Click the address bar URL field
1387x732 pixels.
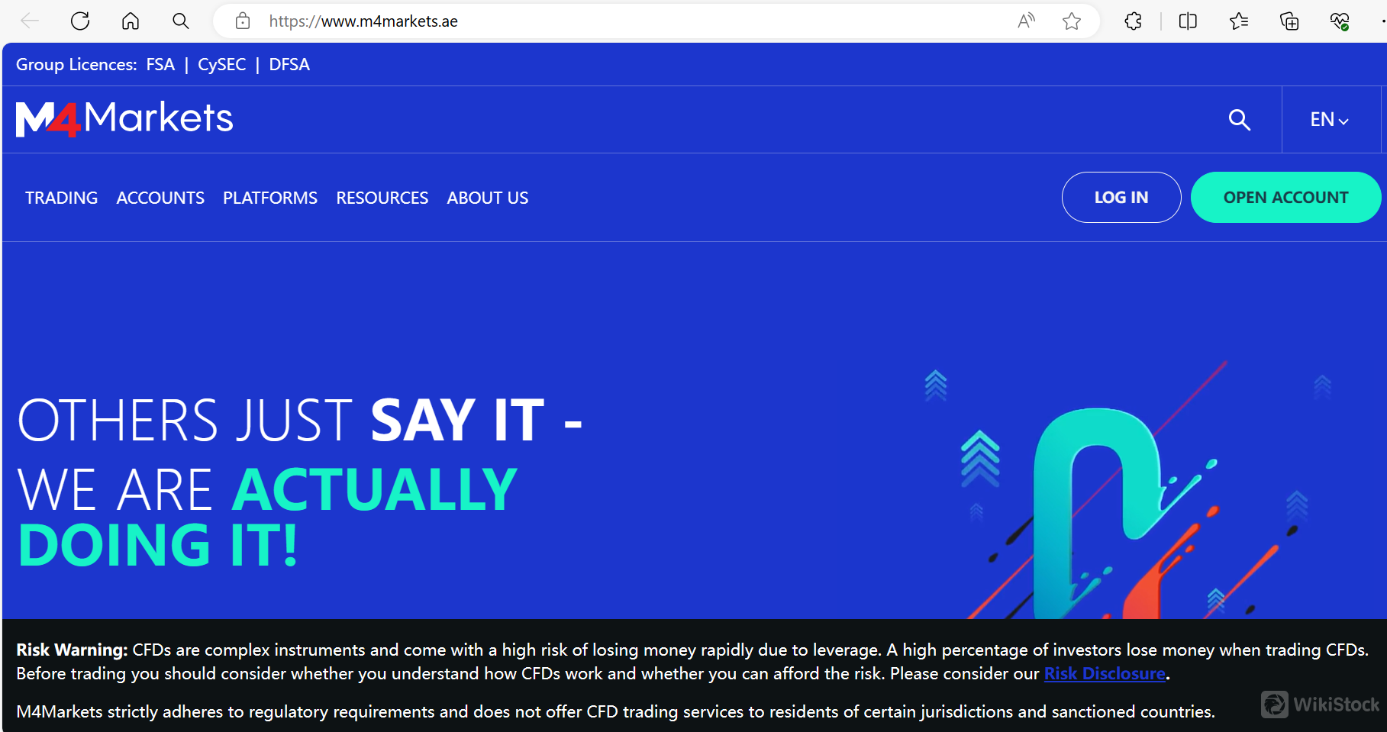tap(611, 21)
